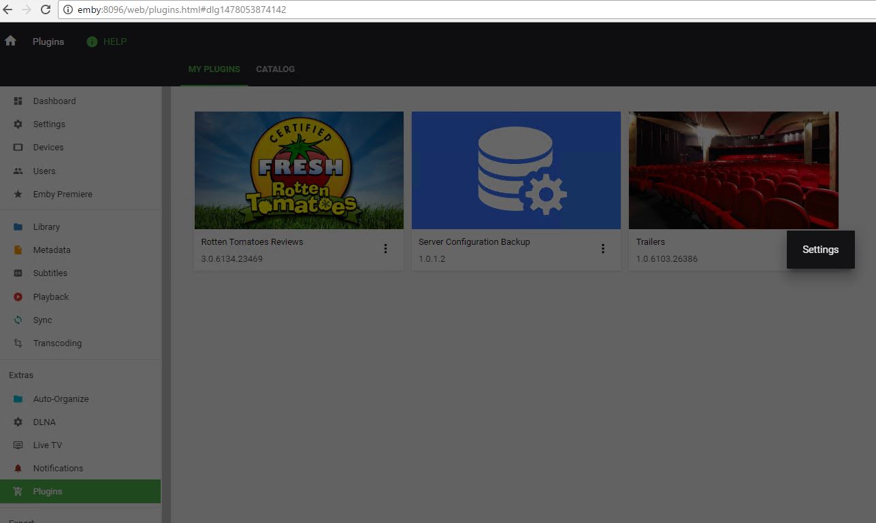Open the DLNA sidebar link
The image size is (876, 523).
click(80, 422)
